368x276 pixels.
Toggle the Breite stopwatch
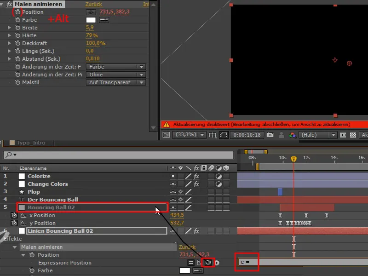17,28
